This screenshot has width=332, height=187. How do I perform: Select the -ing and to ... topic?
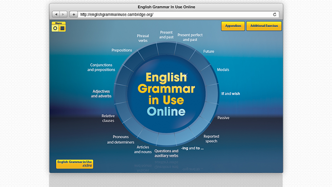coord(192,148)
